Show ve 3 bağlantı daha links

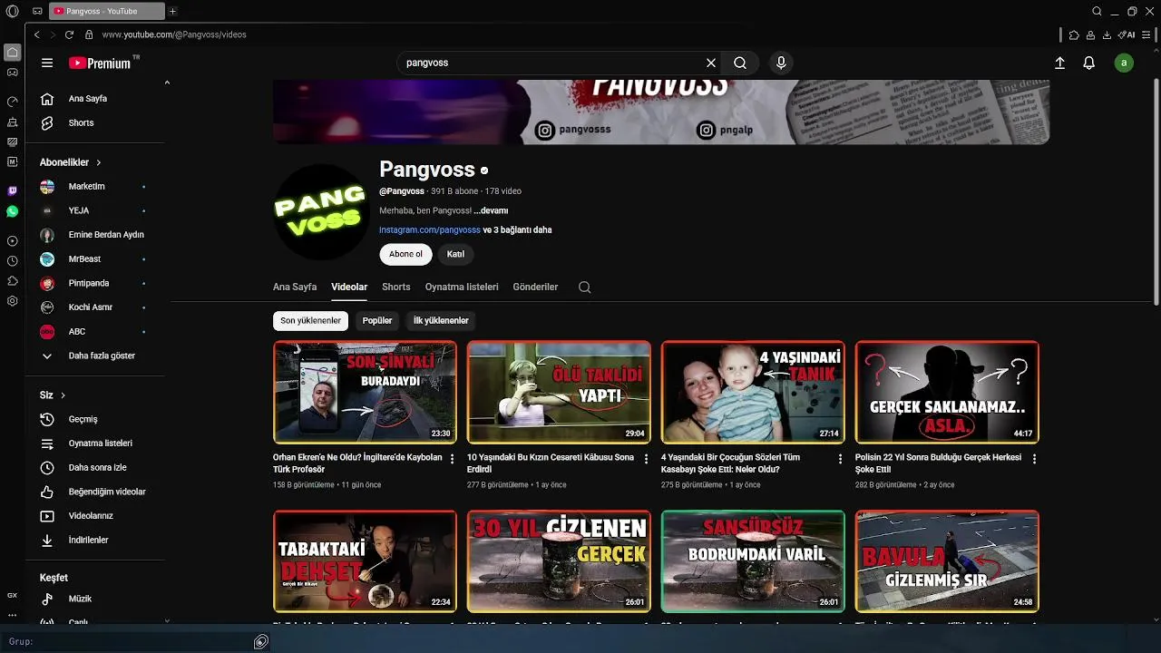tap(517, 229)
